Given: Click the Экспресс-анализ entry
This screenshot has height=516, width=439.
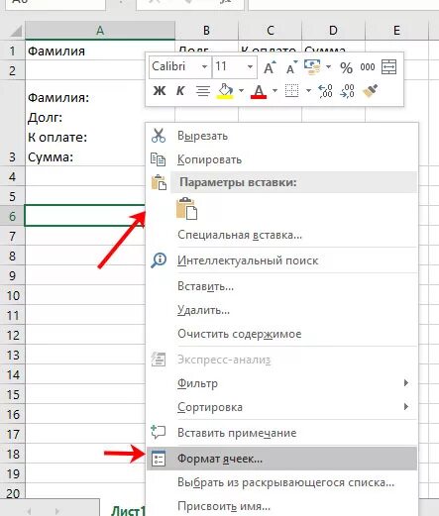Looking at the screenshot, I should click(x=282, y=360).
